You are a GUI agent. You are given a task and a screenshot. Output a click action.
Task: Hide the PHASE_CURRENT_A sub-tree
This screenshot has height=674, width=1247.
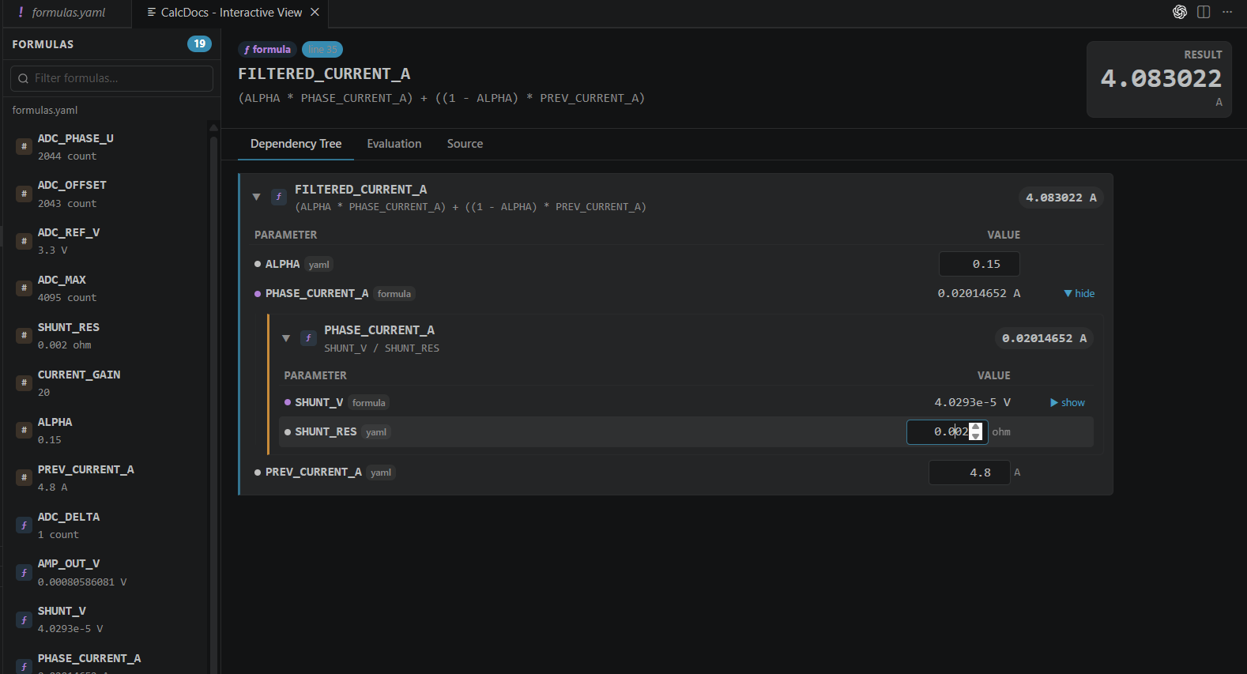tap(1079, 293)
